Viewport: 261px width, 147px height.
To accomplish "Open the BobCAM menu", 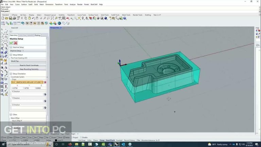I will click(x=94, y=4).
